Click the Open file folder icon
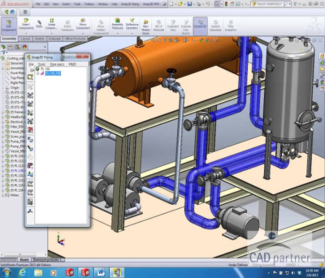 coord(180,4)
